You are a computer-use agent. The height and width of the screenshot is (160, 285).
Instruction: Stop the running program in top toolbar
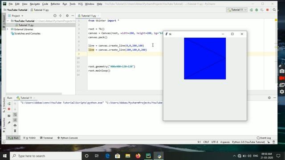(267, 10)
